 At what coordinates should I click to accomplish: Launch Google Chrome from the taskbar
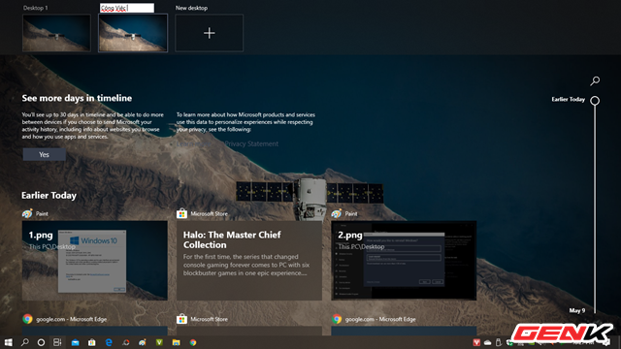pos(193,342)
